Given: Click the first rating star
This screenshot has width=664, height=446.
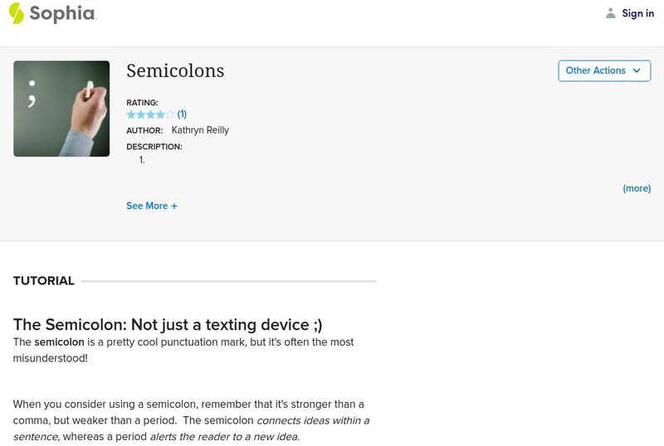Looking at the screenshot, I should (x=131, y=114).
